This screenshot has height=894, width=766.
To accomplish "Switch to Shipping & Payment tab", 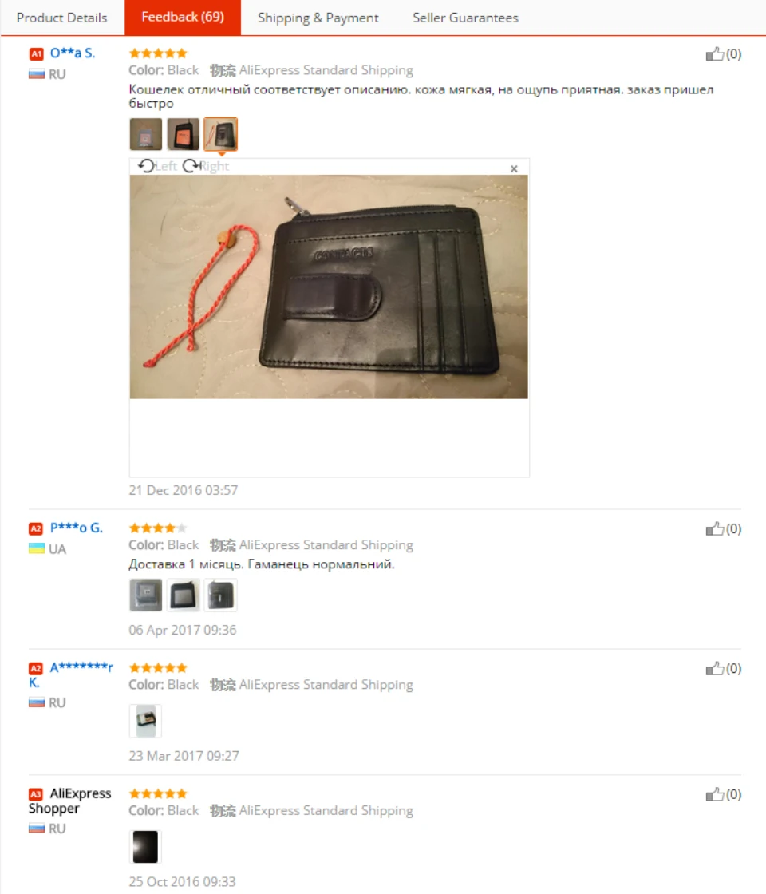I will click(x=318, y=18).
